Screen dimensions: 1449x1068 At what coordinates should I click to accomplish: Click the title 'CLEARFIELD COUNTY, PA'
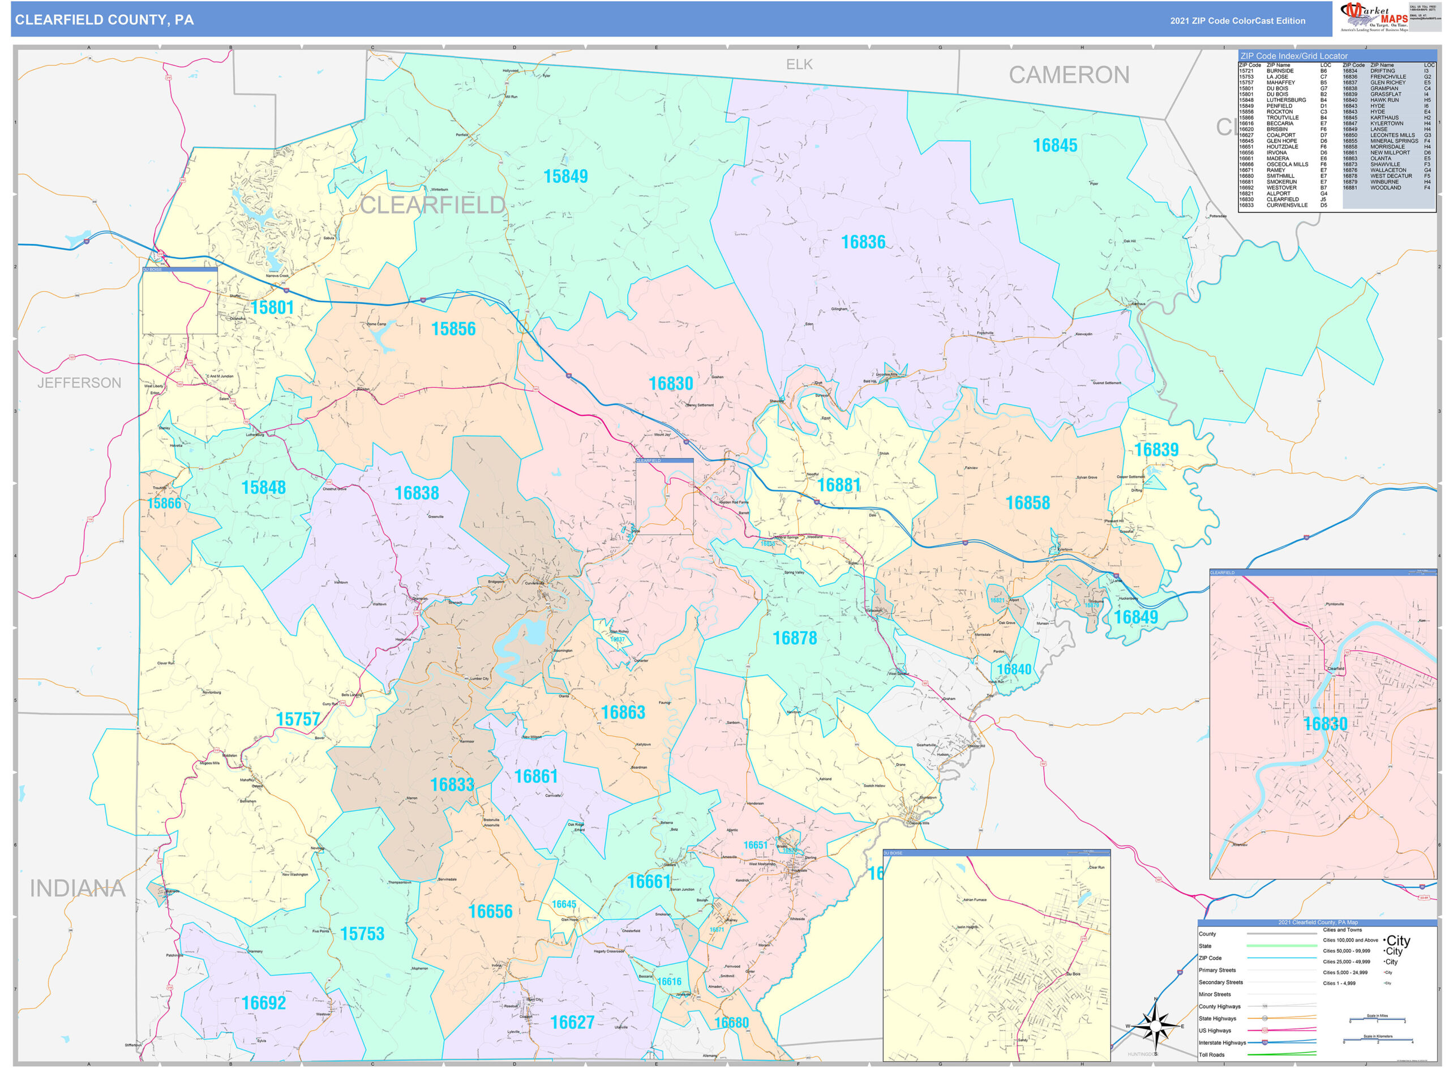coord(104,20)
